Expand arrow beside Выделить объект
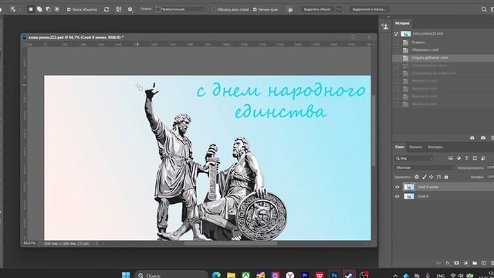The width and height of the screenshot is (494, 278). [339, 9]
